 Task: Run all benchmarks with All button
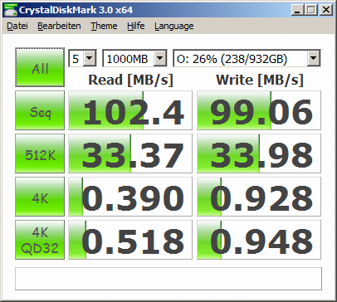coord(40,67)
